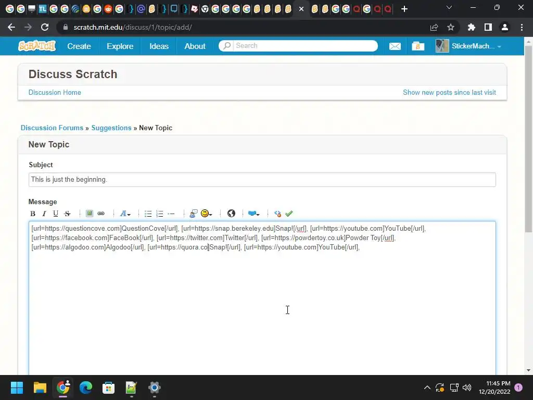Open Chrome extensions puzzle icon

point(471,27)
